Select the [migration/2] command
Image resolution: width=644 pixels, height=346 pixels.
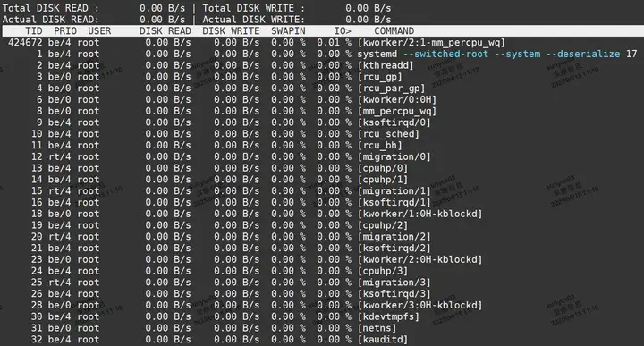394,237
